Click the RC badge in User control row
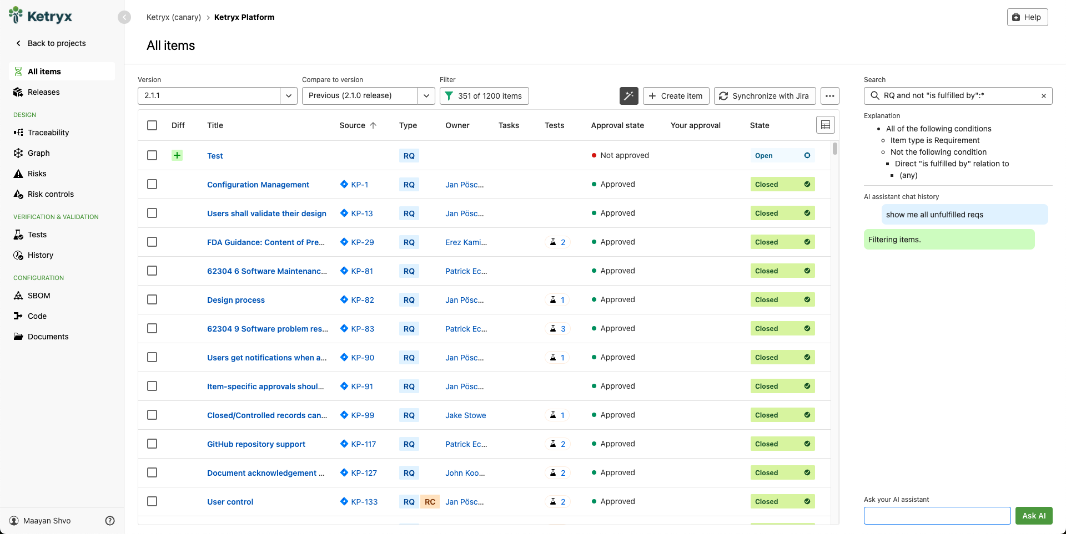The width and height of the screenshot is (1066, 534). [x=430, y=502]
